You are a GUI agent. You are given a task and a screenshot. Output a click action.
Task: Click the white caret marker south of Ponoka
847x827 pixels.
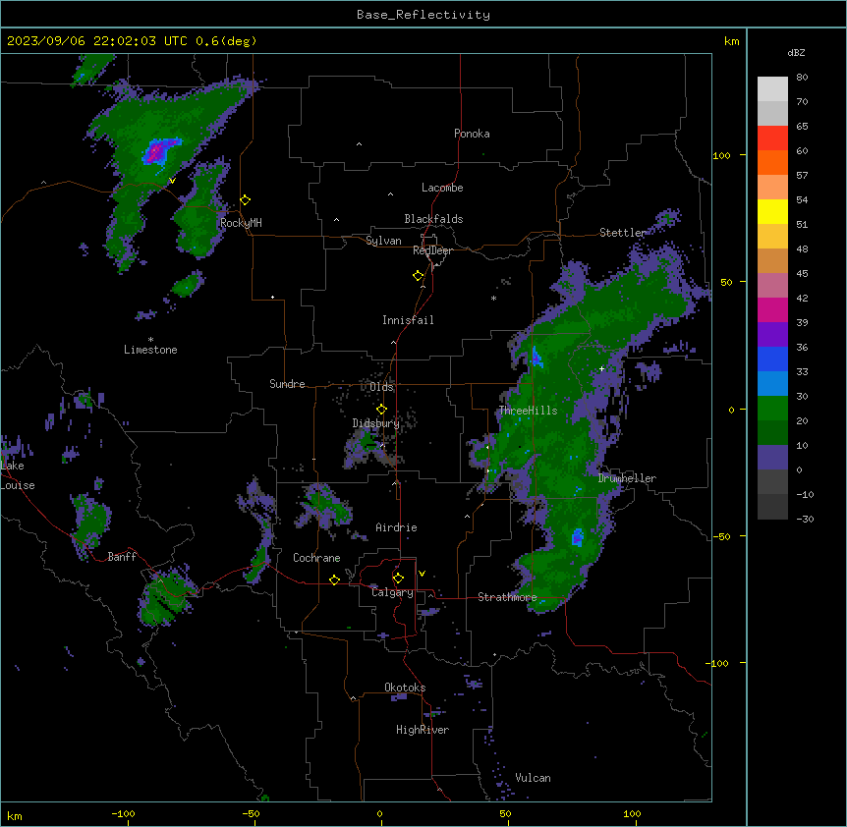(359, 144)
